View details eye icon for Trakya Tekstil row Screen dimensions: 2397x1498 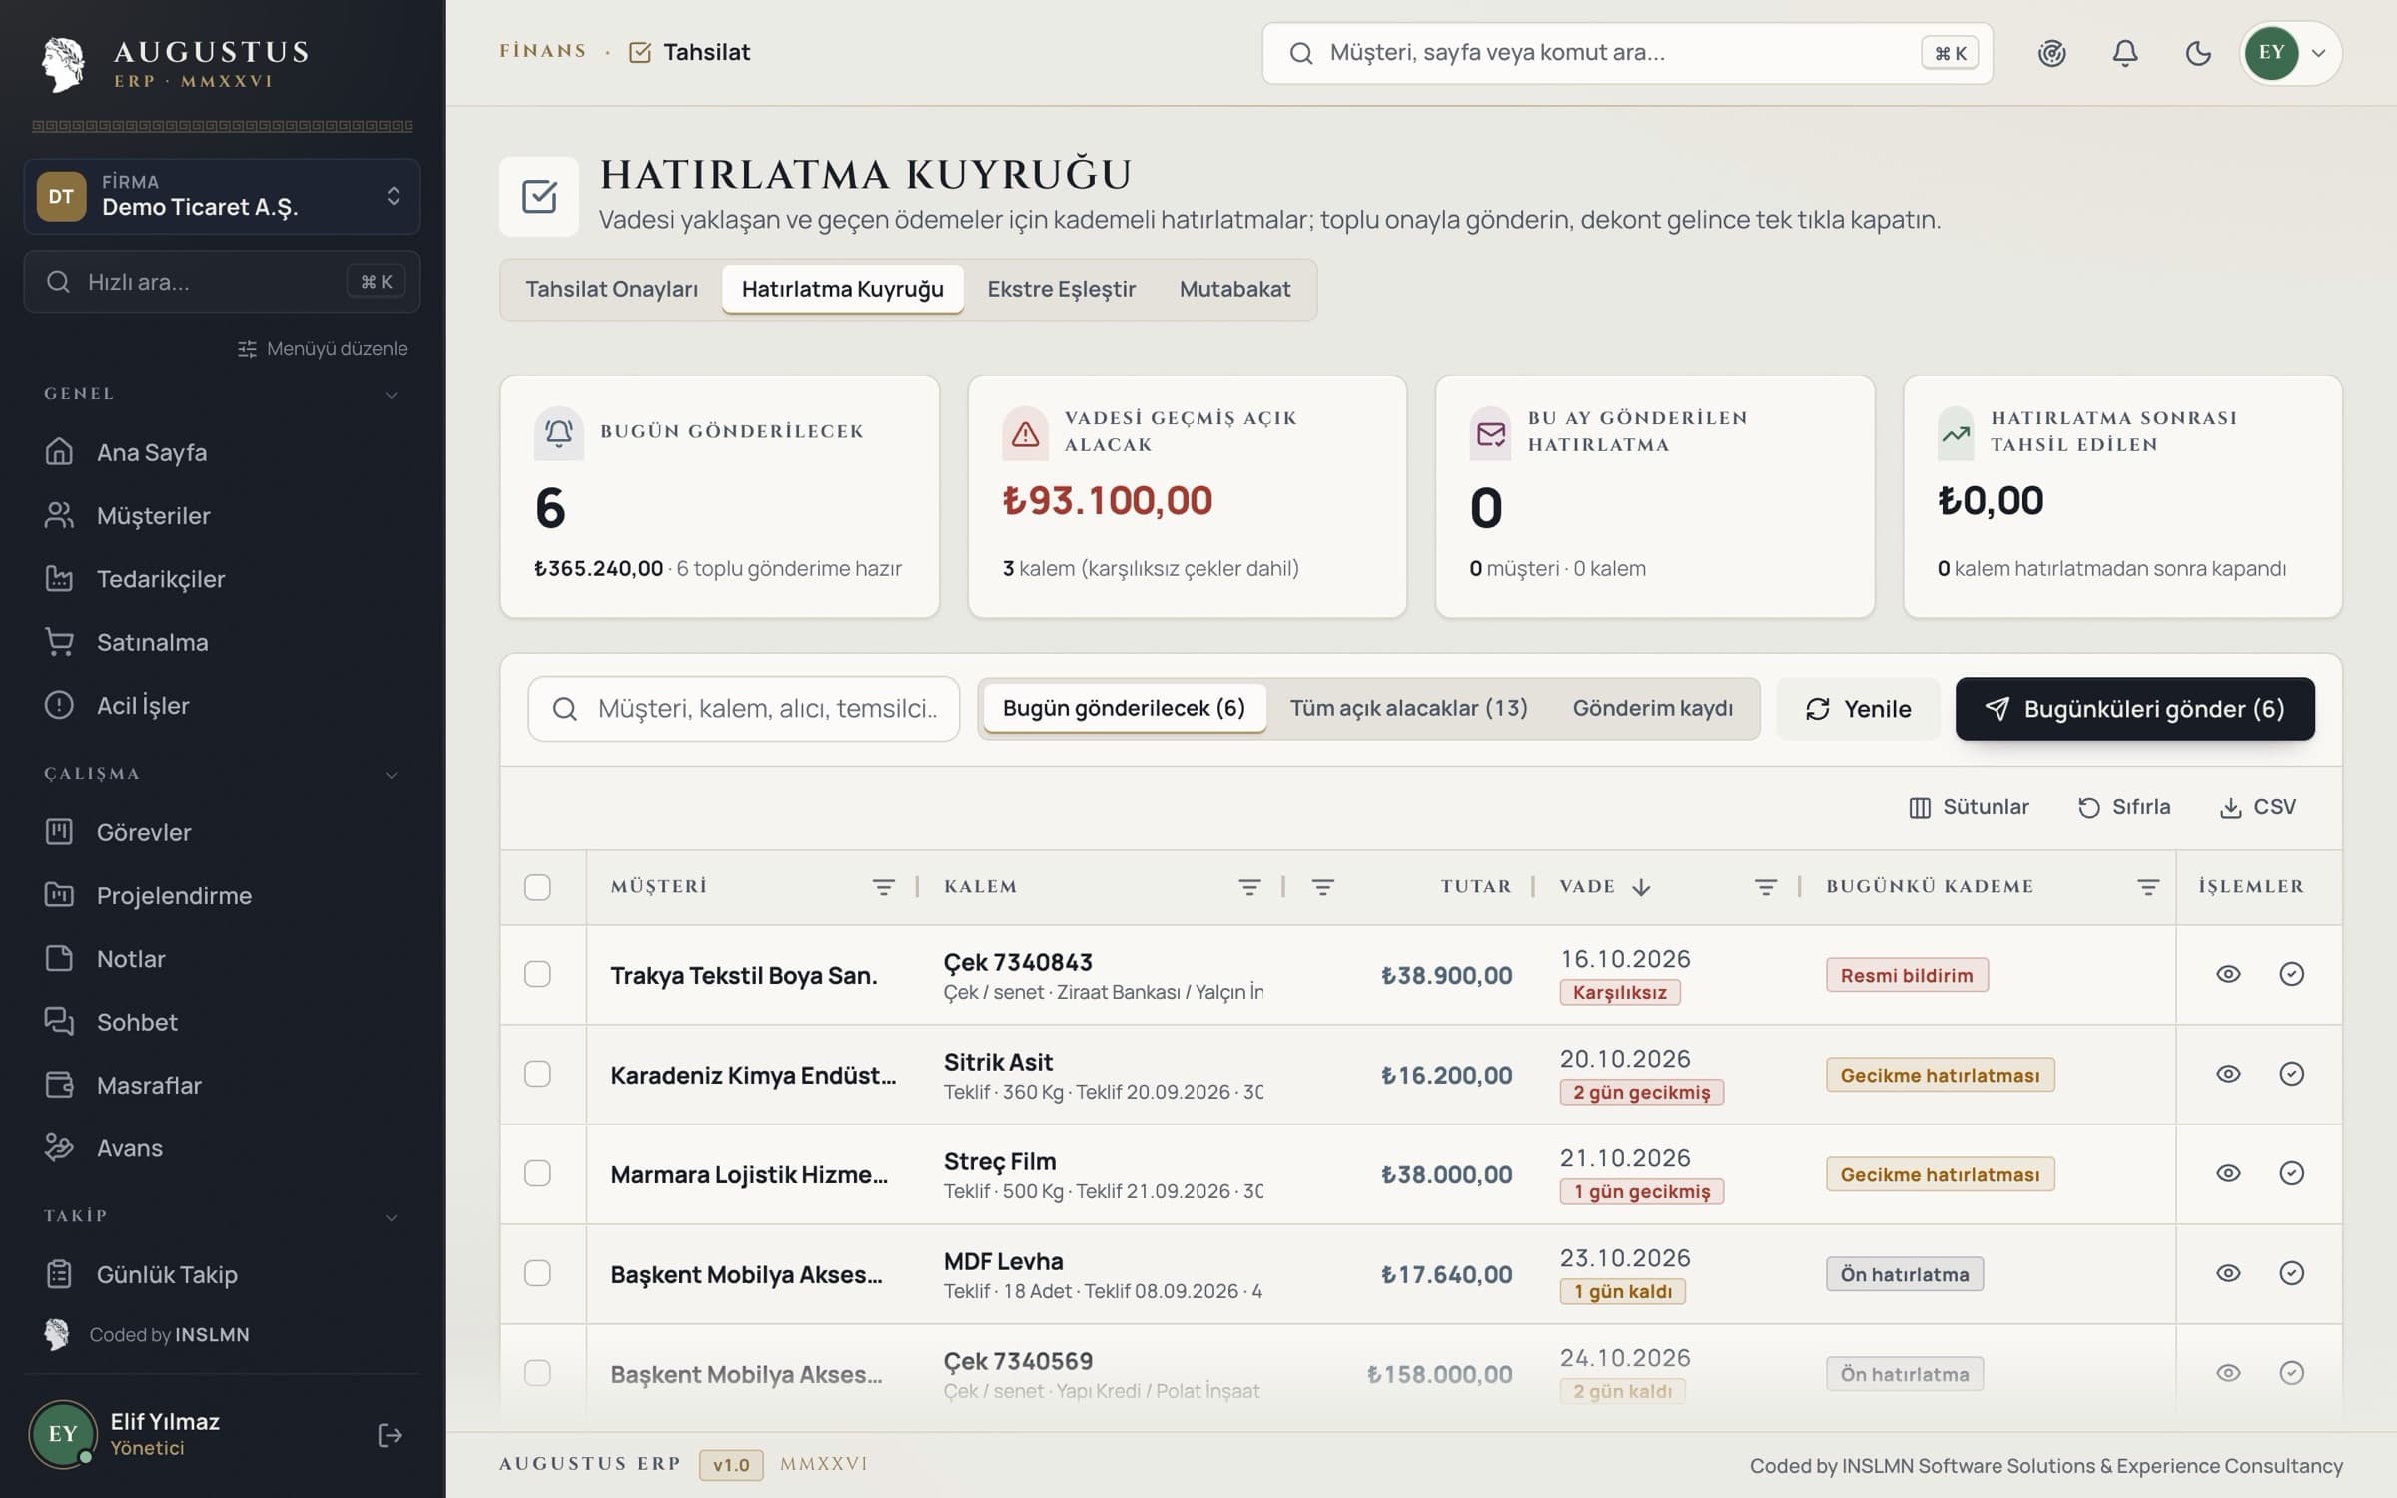point(2228,974)
